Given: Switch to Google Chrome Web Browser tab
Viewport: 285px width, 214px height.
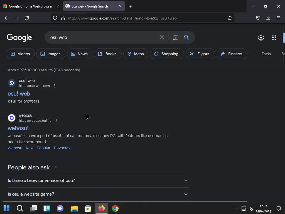Looking at the screenshot, I should pos(31,6).
